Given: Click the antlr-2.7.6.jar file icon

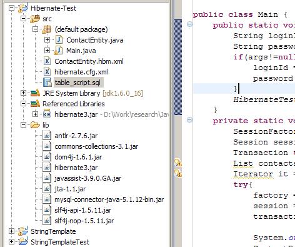Looking at the screenshot, I should (47, 136).
